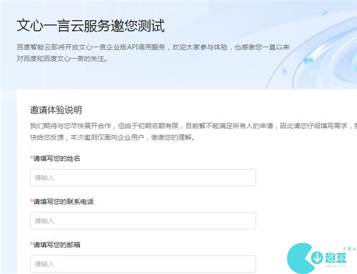Click the red asterisk beside 联系电话

click(x=32, y=201)
